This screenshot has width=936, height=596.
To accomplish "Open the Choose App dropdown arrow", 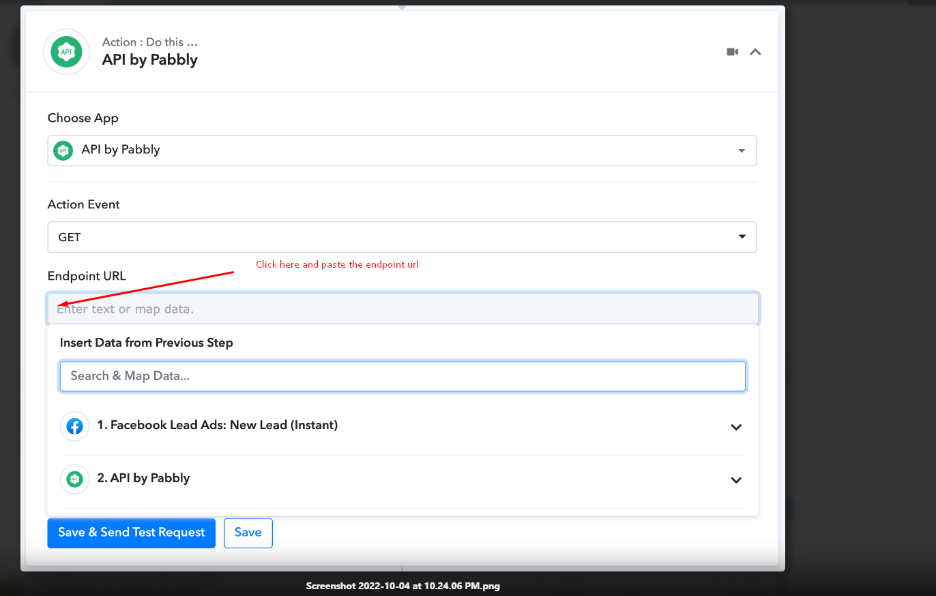I will [x=742, y=151].
